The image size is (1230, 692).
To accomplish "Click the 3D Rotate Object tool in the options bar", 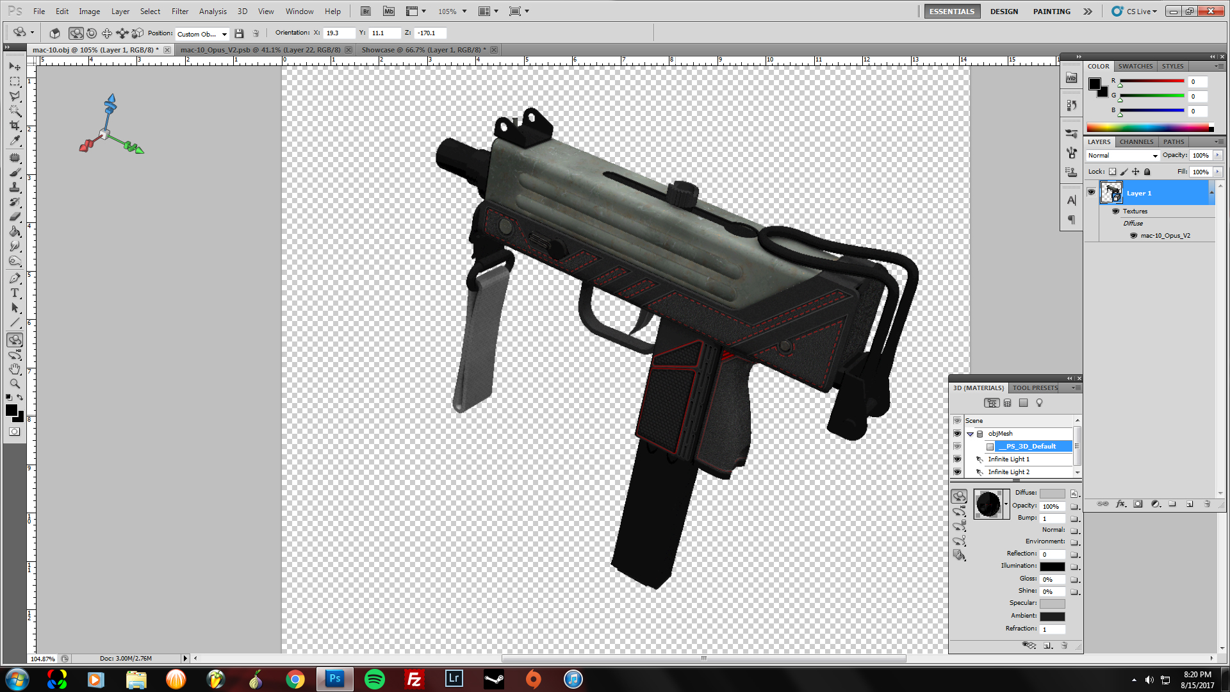I will pyautogui.click(x=76, y=33).
